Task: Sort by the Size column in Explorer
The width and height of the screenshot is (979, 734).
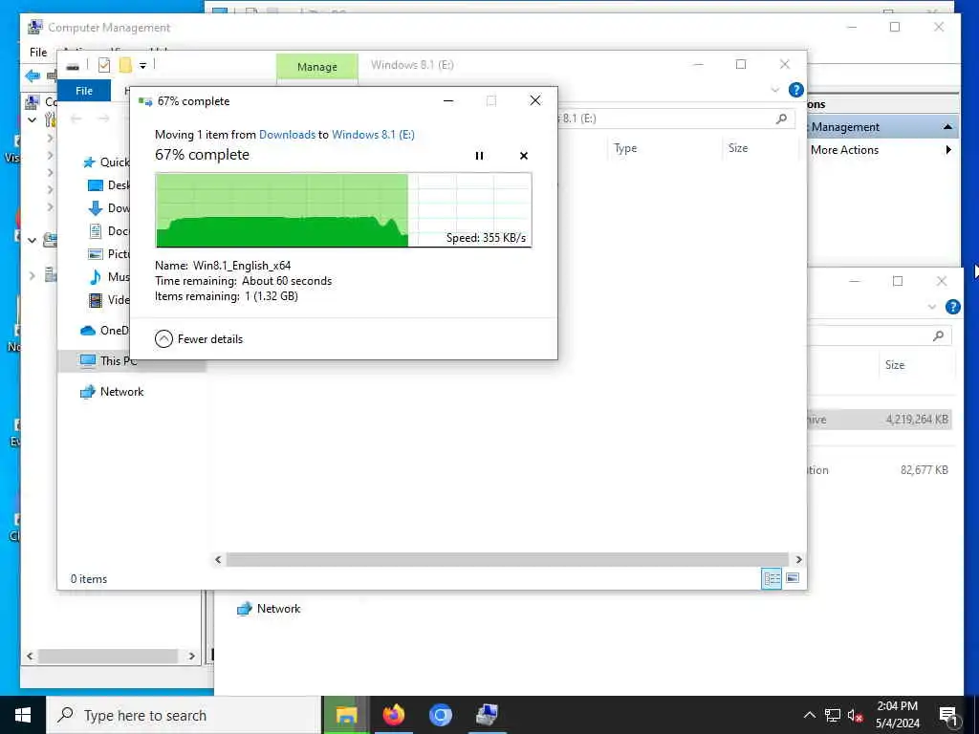Action: pyautogui.click(x=738, y=148)
